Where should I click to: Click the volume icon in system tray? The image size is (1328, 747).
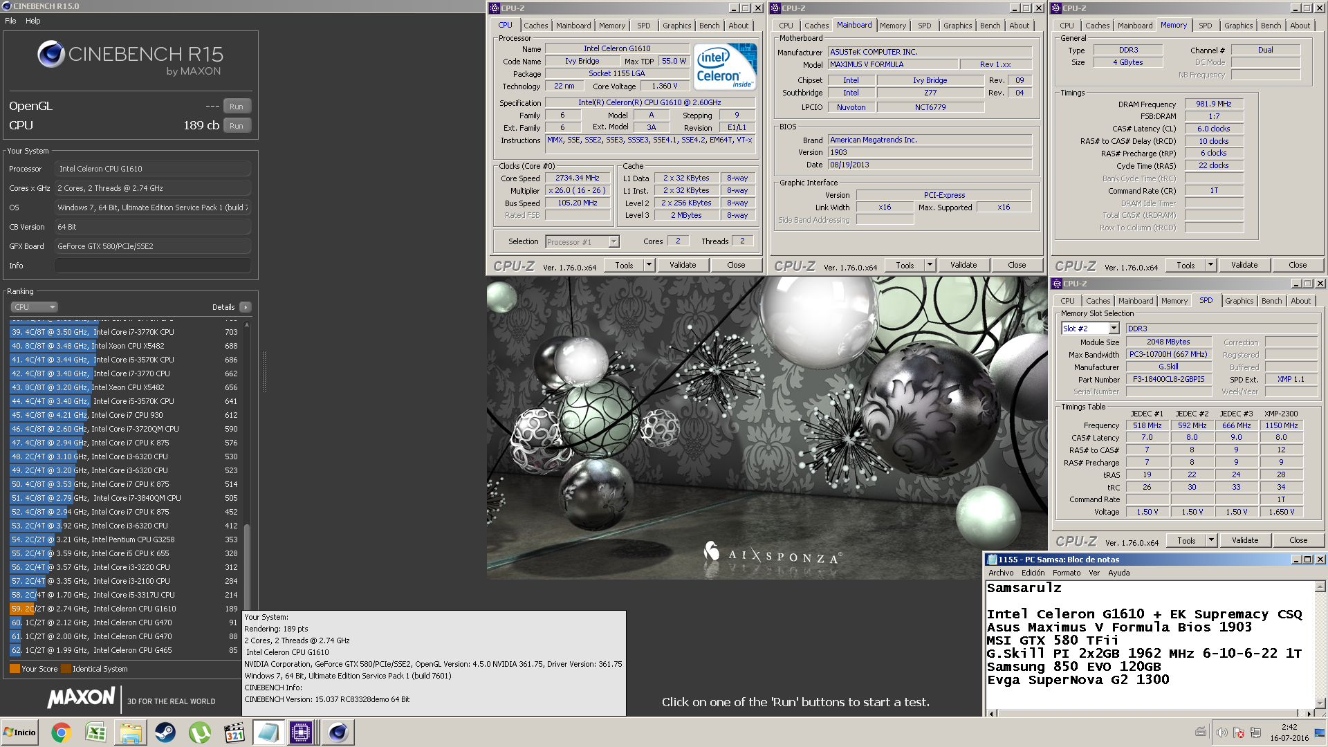1221,732
